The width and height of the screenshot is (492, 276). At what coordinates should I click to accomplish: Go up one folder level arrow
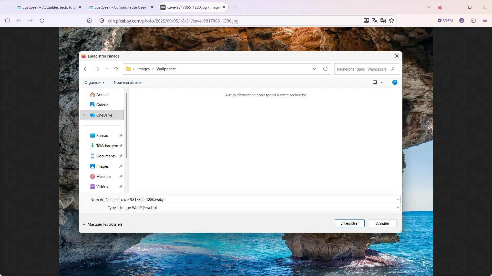coord(116,69)
